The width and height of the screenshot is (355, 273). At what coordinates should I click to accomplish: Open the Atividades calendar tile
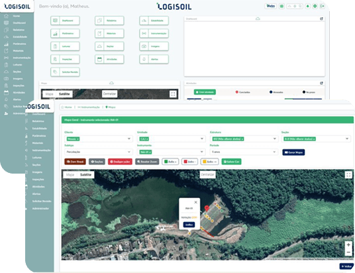click(x=109, y=60)
